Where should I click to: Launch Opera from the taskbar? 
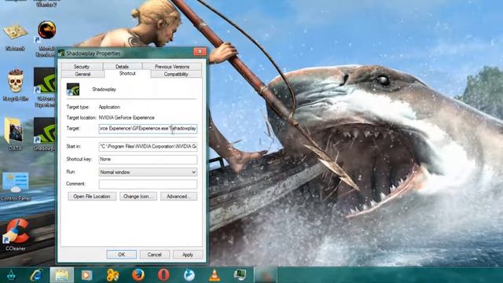click(x=163, y=275)
